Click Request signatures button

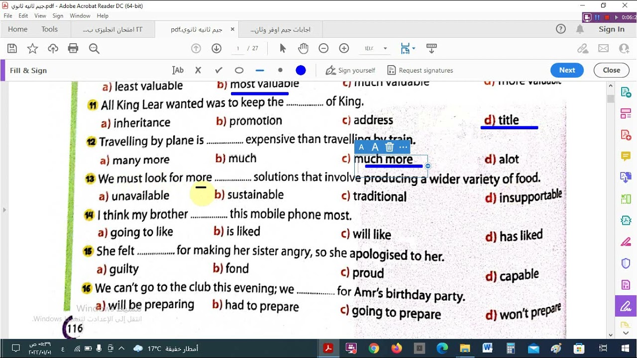420,70
